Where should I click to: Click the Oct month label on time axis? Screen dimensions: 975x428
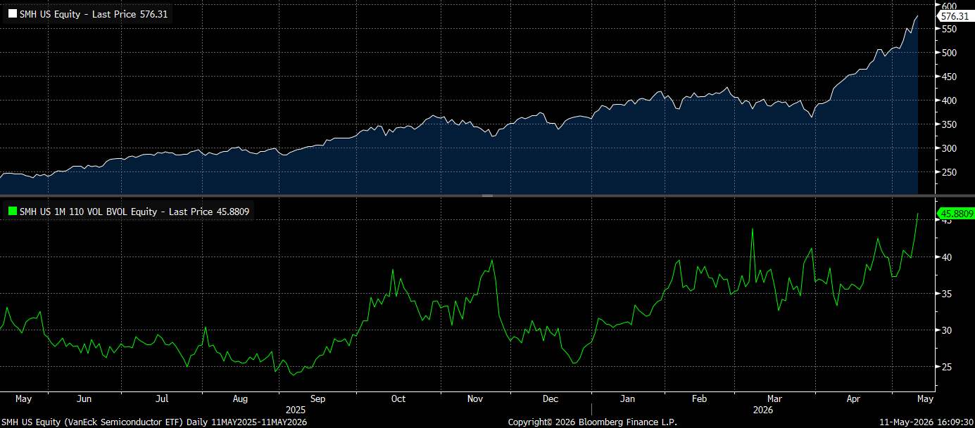pyautogui.click(x=398, y=398)
